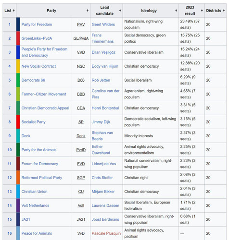Click list number 1 link

click(10, 24)
